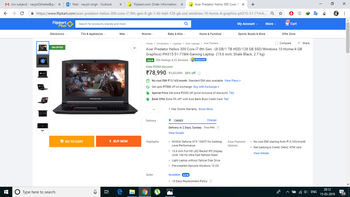Viewport: 350px width, 197px height.
Task: Click the 4.6 star rating badge
Action: click(150, 60)
